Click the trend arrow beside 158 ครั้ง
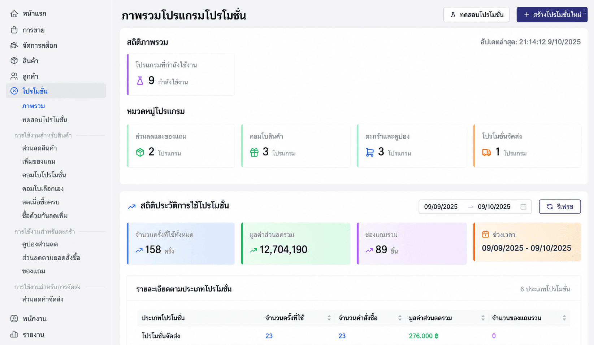The image size is (594, 345). 139,250
